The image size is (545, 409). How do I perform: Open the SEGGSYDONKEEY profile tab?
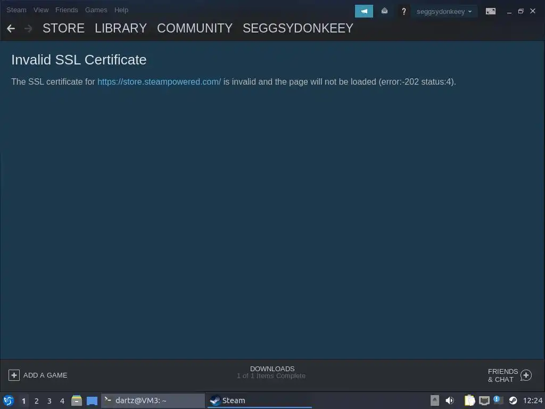(298, 28)
